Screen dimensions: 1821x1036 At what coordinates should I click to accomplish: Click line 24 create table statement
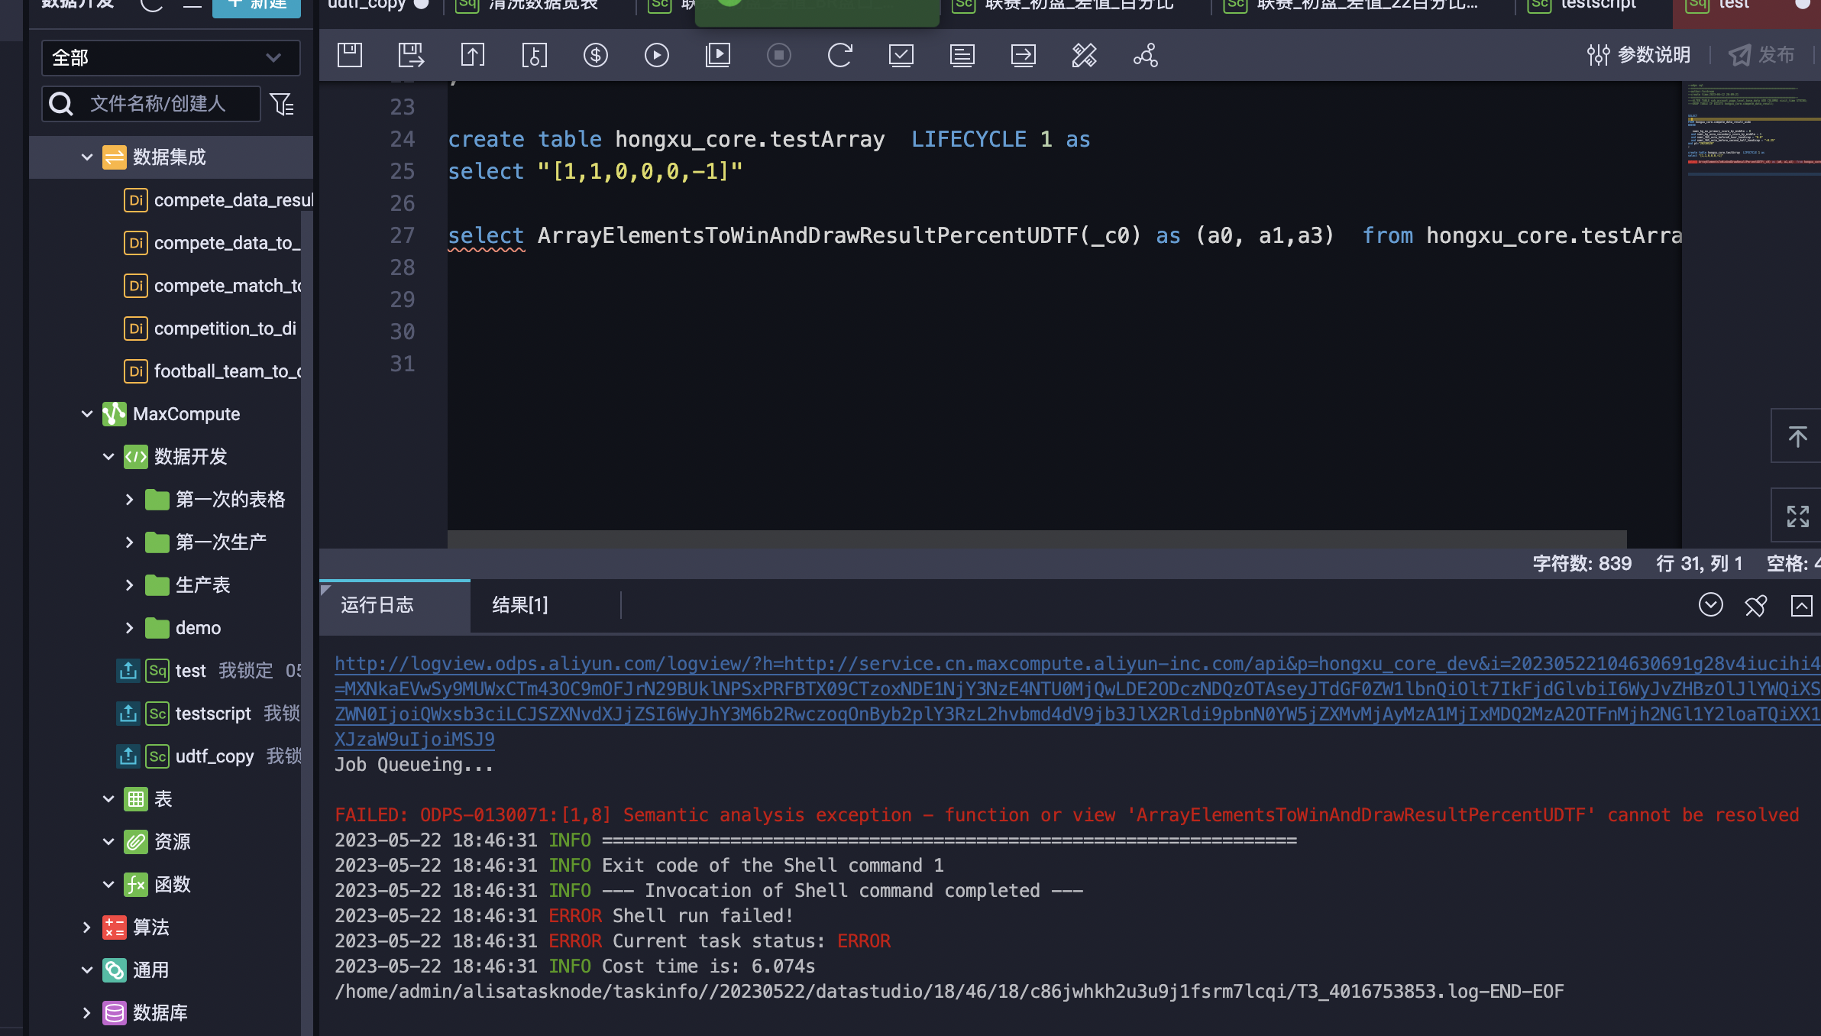[x=768, y=139]
